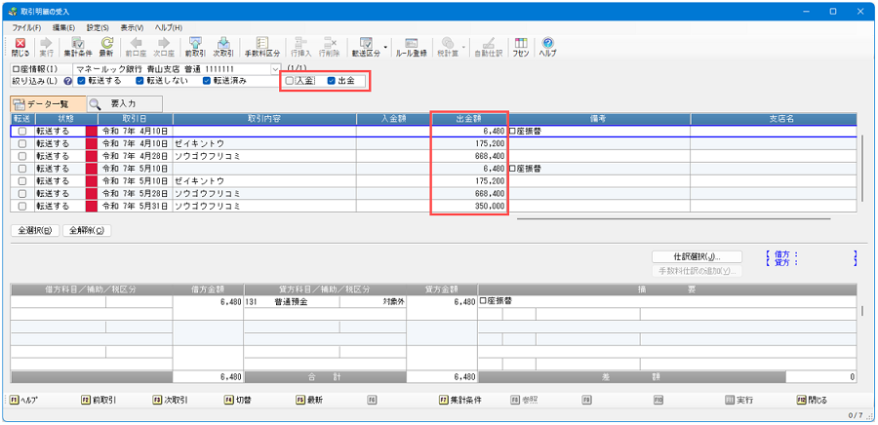Image resolution: width=878 pixels, height=425 pixels.
Task: Click the 全選択(B) button
Action: coord(35,230)
